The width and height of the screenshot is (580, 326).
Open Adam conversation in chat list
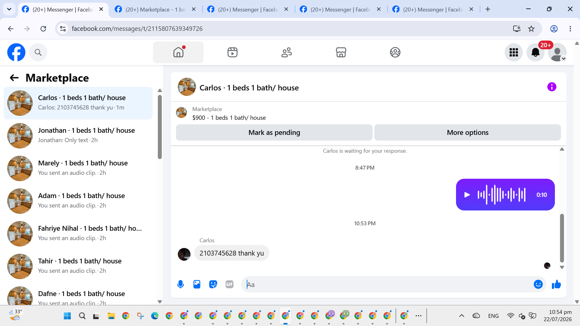coord(78,201)
